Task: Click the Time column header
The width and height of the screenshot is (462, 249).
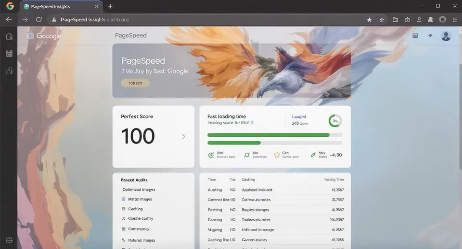Action: (212, 180)
